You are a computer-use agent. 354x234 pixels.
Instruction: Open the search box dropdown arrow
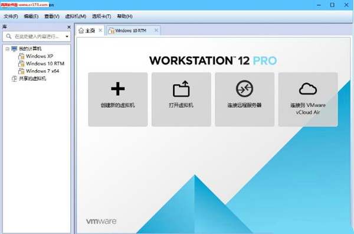(67, 37)
